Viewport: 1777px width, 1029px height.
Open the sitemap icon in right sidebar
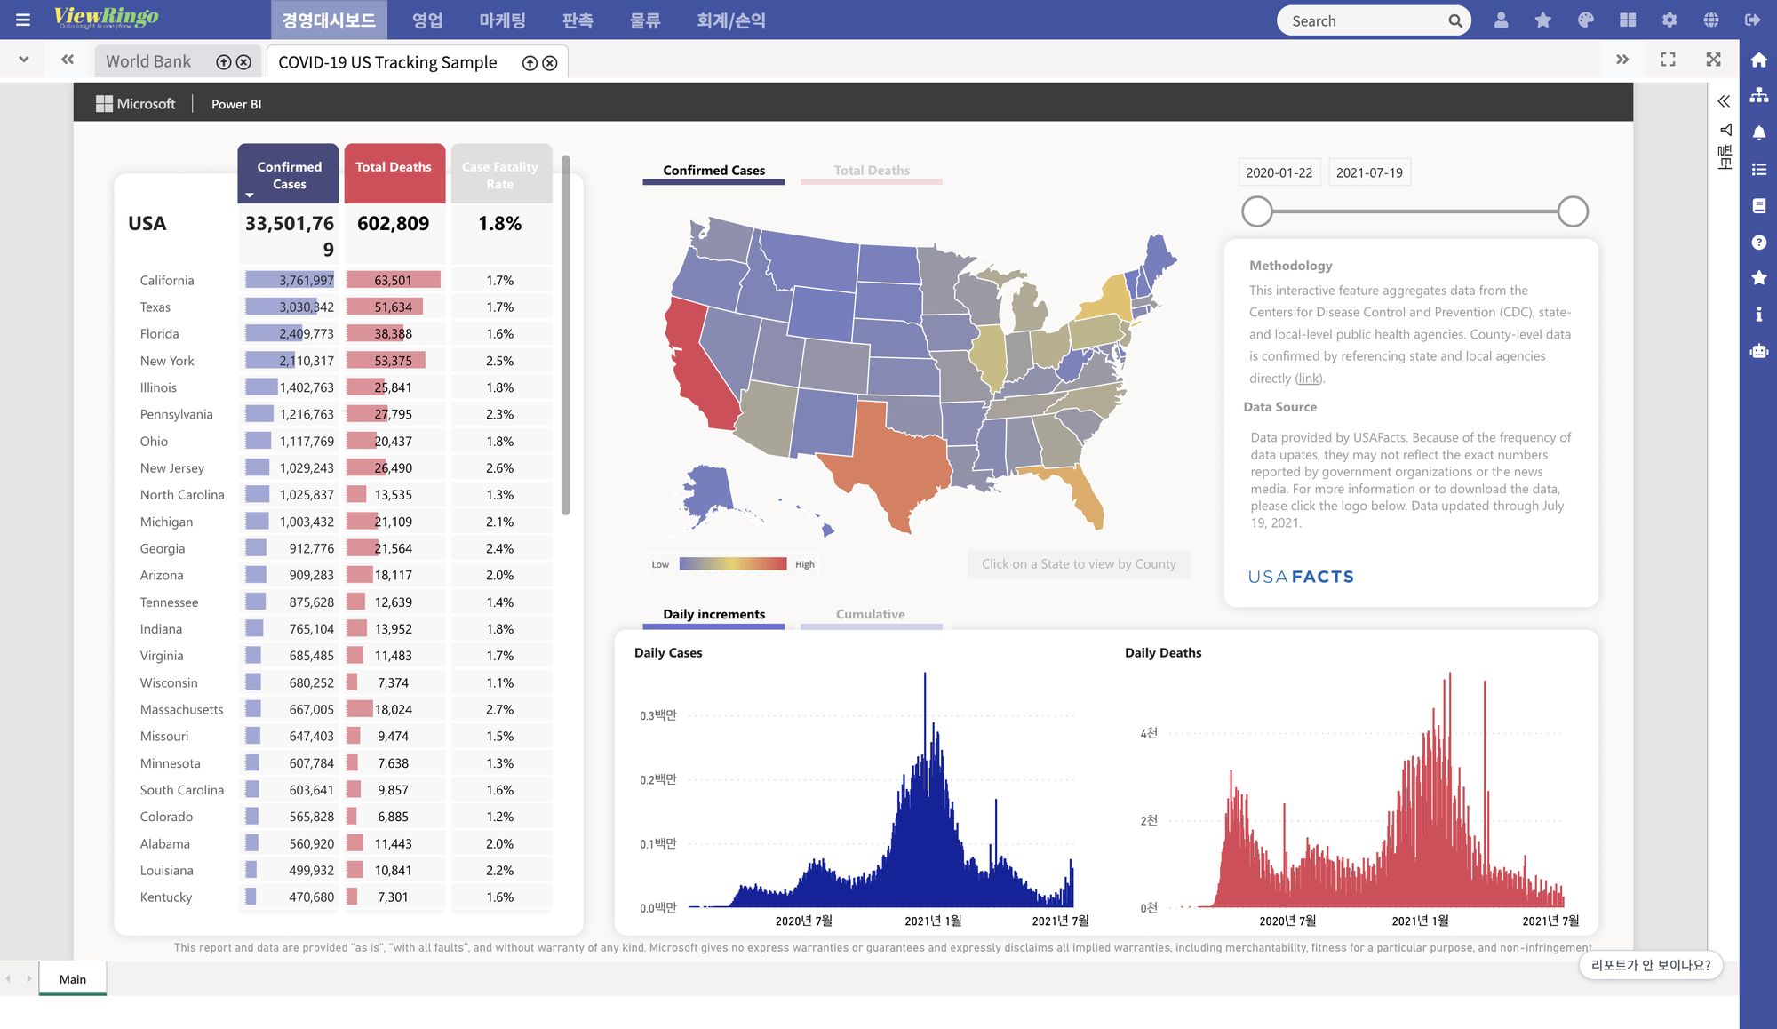pyautogui.click(x=1758, y=96)
